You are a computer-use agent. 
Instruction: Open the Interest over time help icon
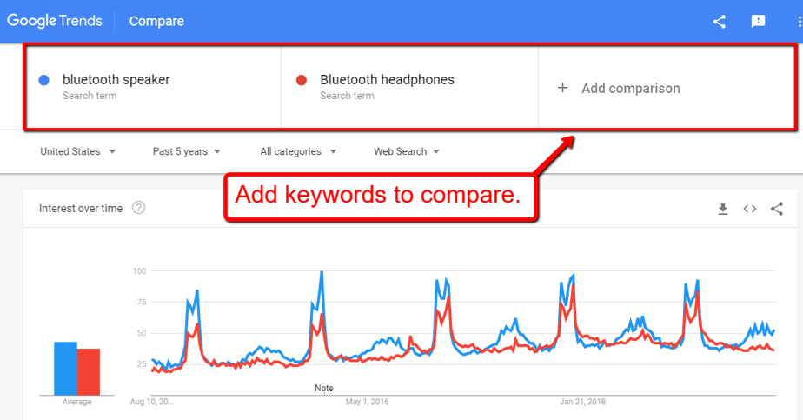[x=138, y=208]
